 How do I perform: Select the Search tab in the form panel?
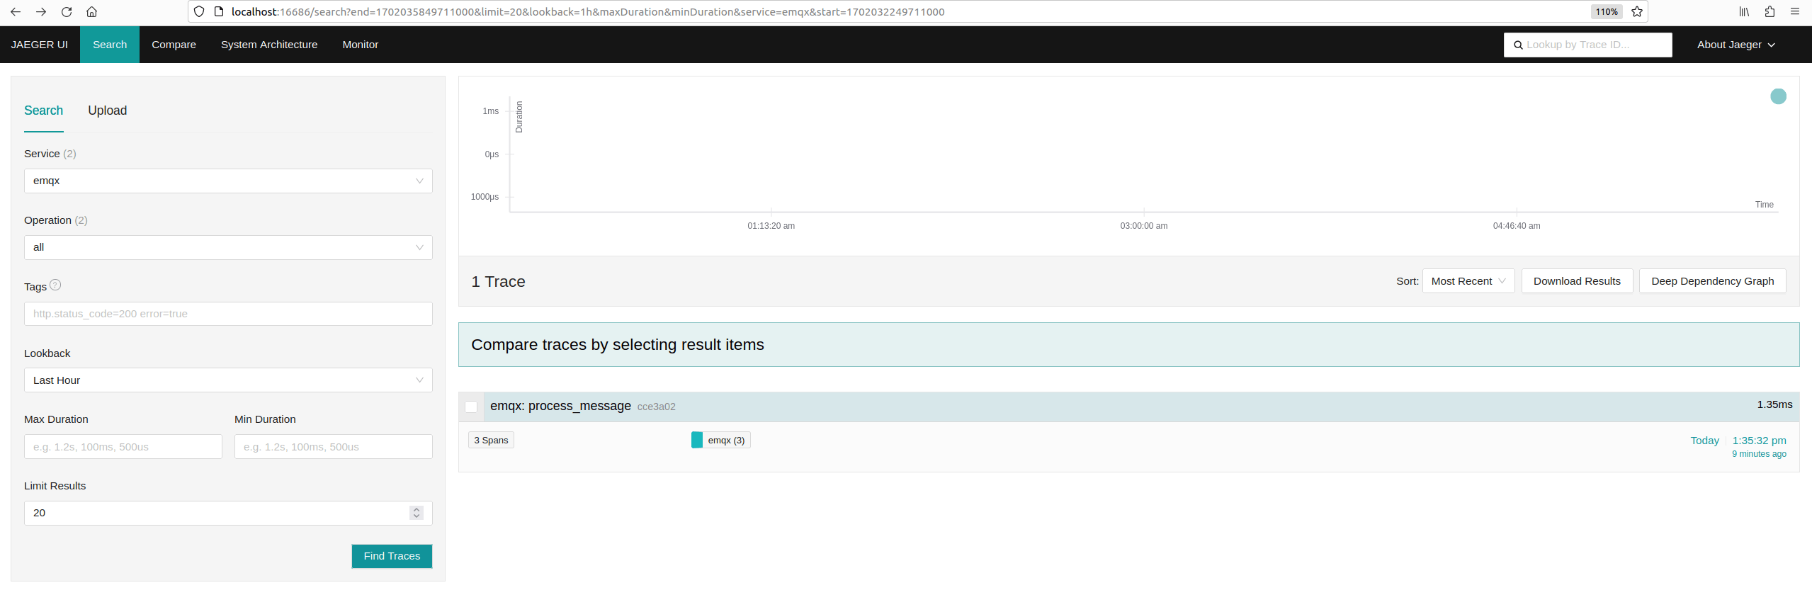point(44,110)
